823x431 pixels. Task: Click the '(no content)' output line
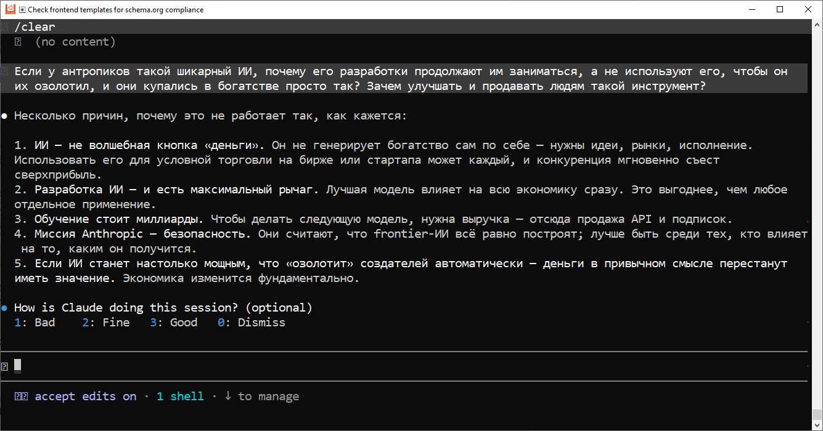coord(75,42)
